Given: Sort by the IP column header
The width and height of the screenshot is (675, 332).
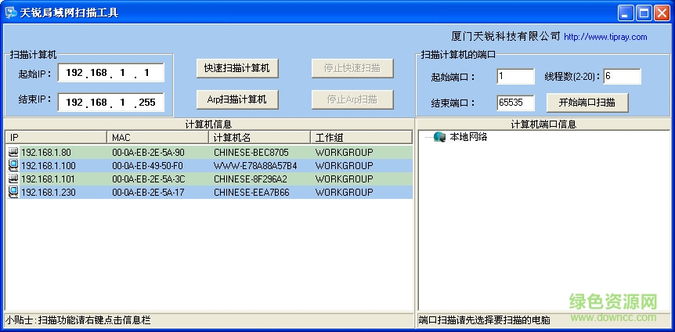Looking at the screenshot, I should [56, 137].
